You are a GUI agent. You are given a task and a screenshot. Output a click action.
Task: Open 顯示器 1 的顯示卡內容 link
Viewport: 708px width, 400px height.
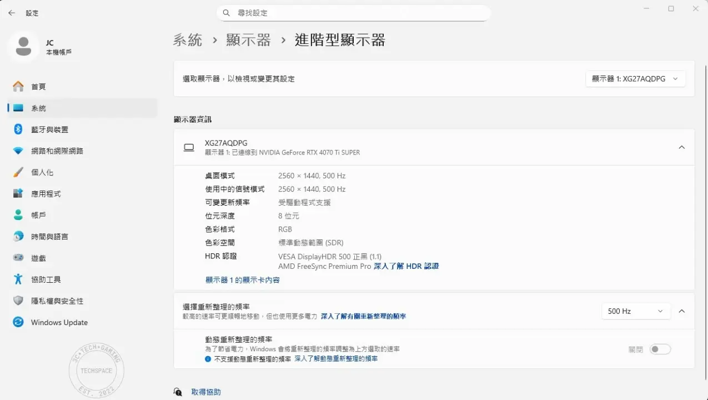coord(243,280)
